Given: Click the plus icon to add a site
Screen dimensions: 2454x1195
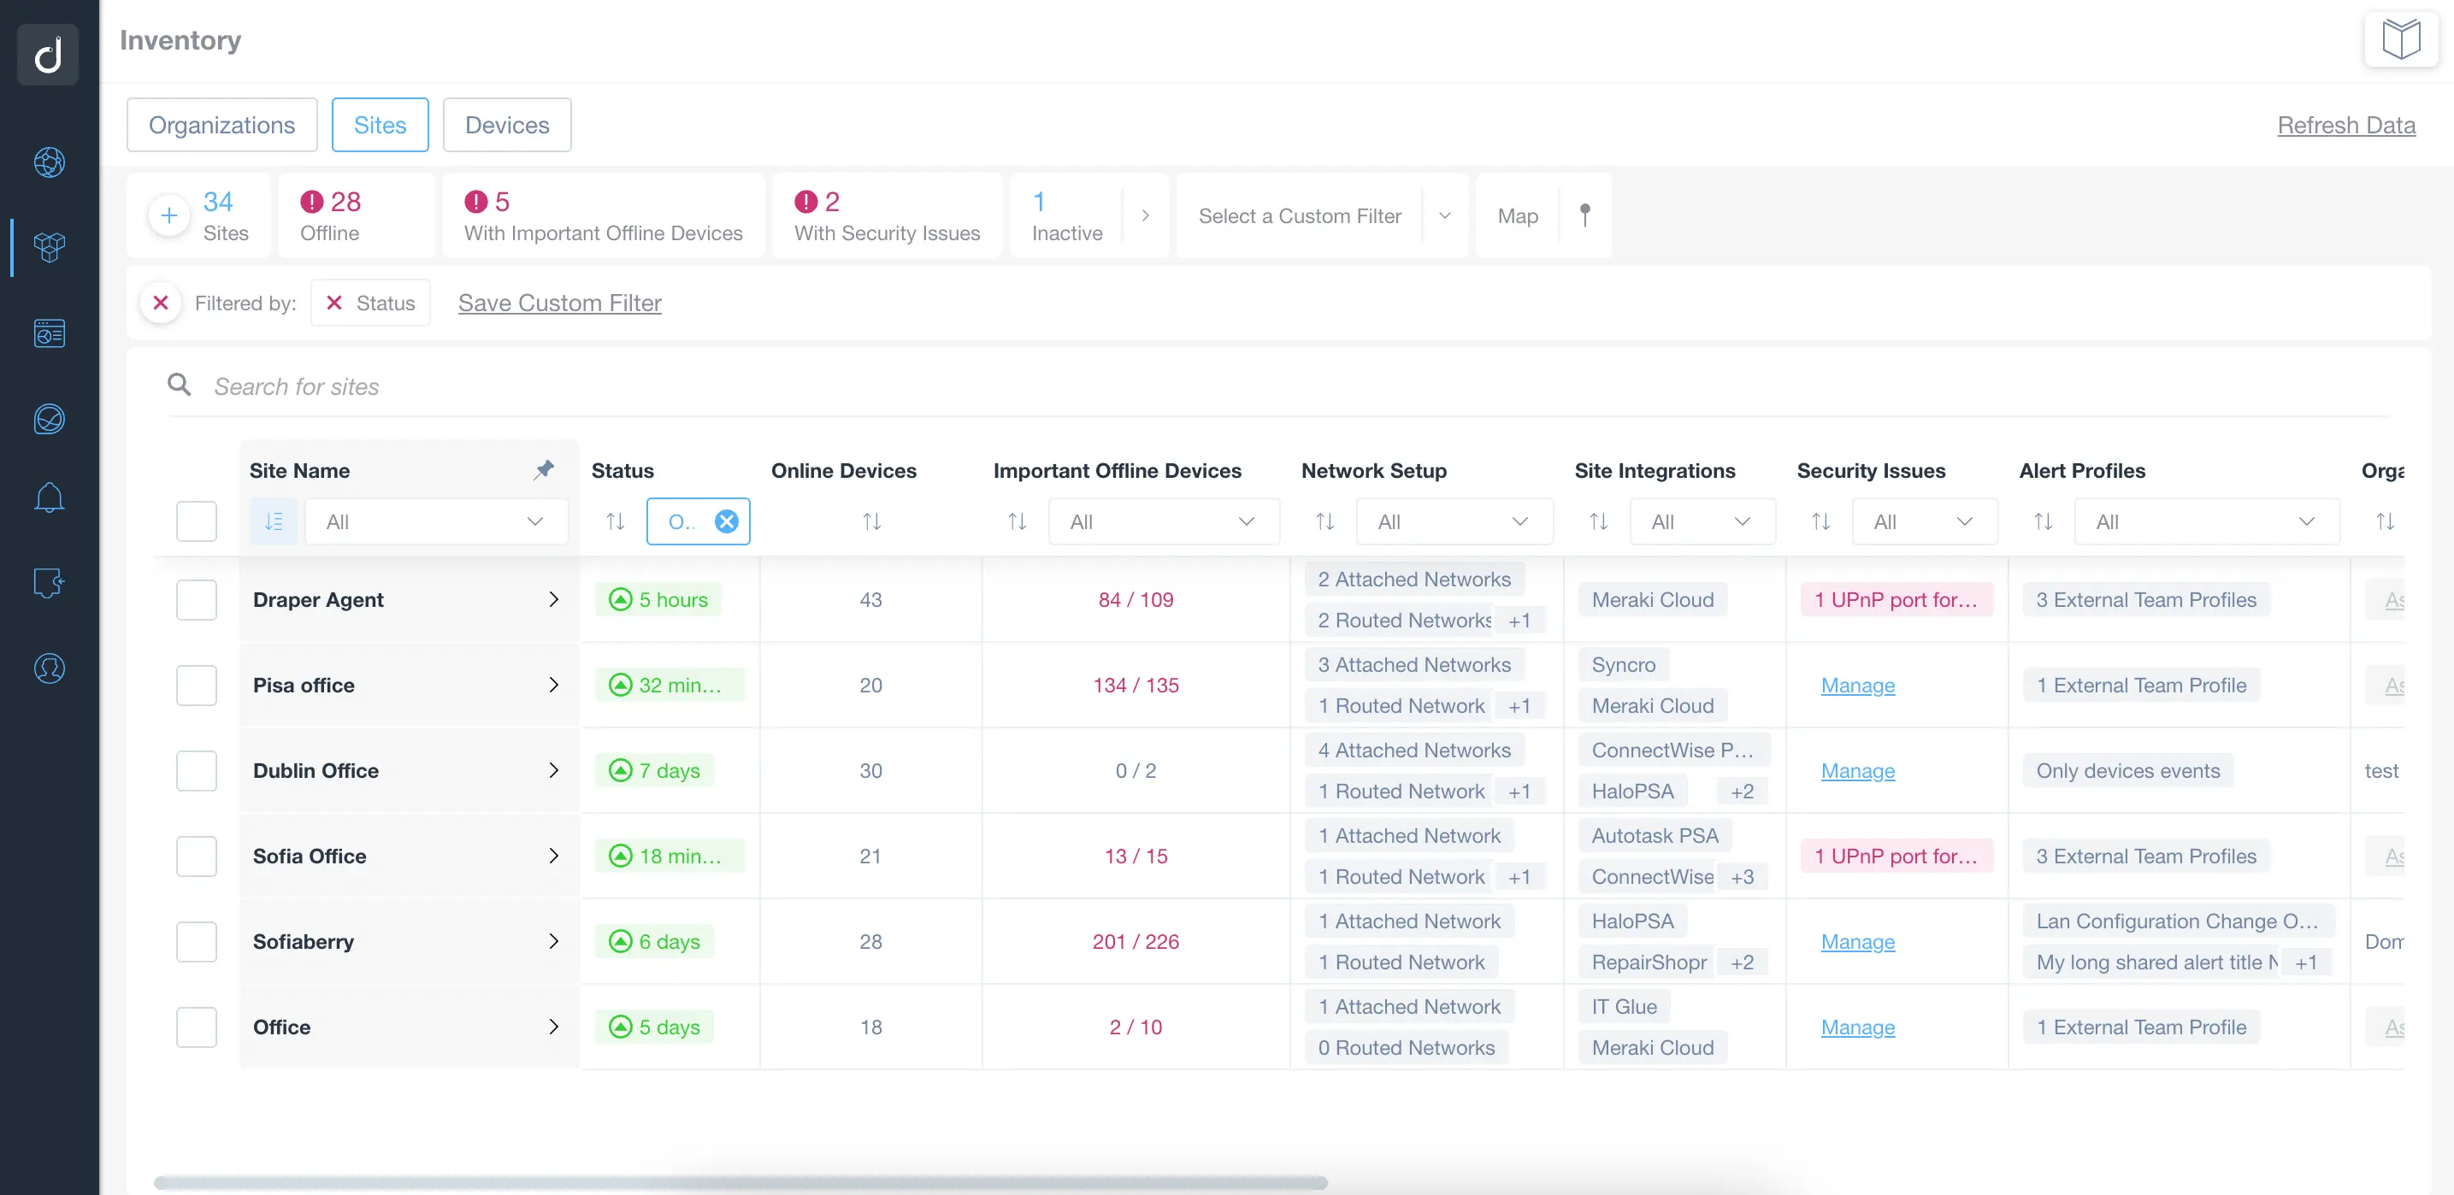Looking at the screenshot, I should pos(168,215).
